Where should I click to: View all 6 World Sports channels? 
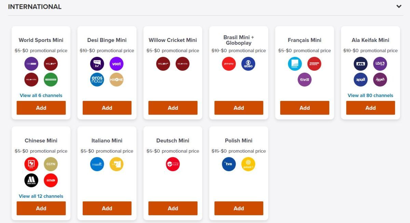41,95
